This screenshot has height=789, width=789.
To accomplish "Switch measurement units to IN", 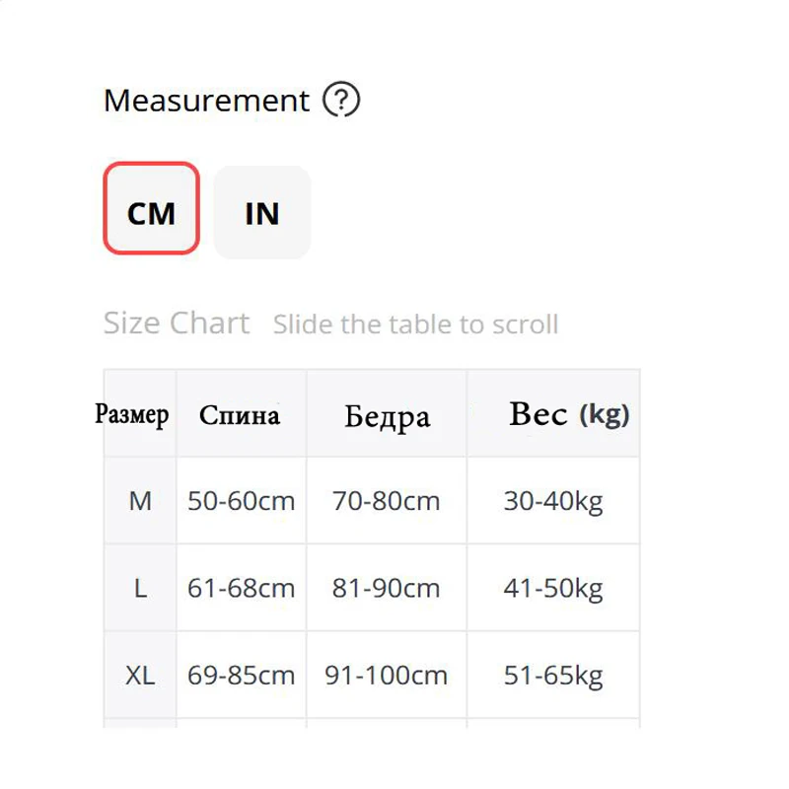I will click(x=262, y=212).
